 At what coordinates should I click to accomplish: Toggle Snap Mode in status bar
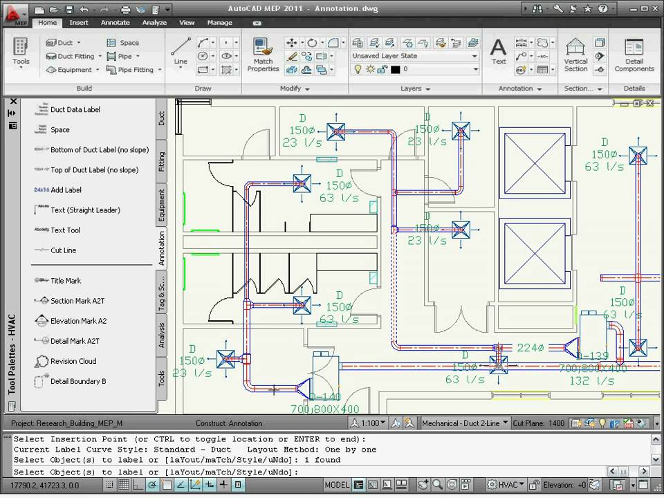coord(110,484)
